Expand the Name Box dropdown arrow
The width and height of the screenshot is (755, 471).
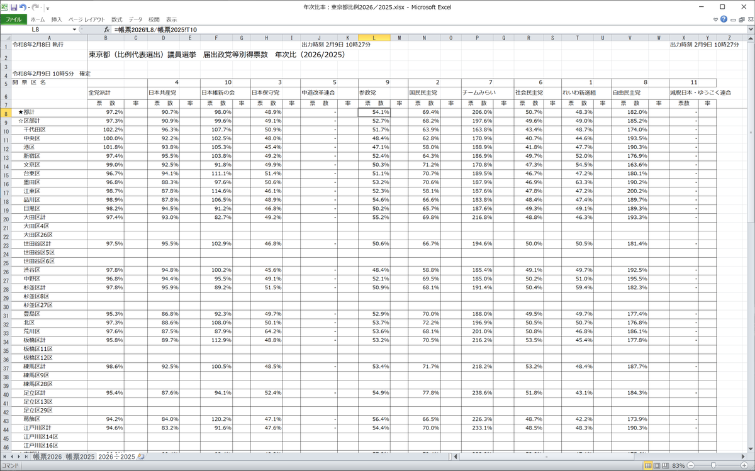point(75,30)
